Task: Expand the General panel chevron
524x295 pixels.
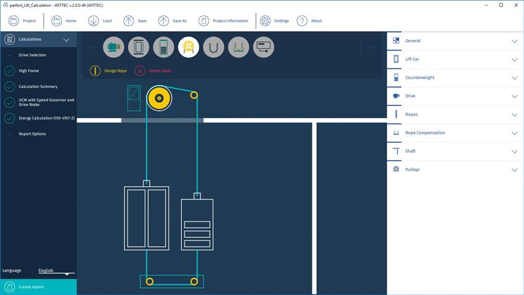Action: click(x=514, y=41)
